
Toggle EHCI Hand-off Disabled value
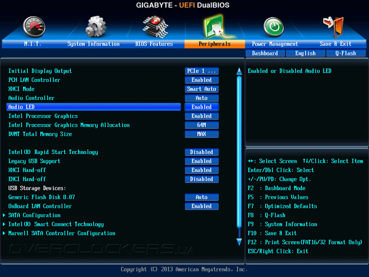pyautogui.click(x=202, y=179)
